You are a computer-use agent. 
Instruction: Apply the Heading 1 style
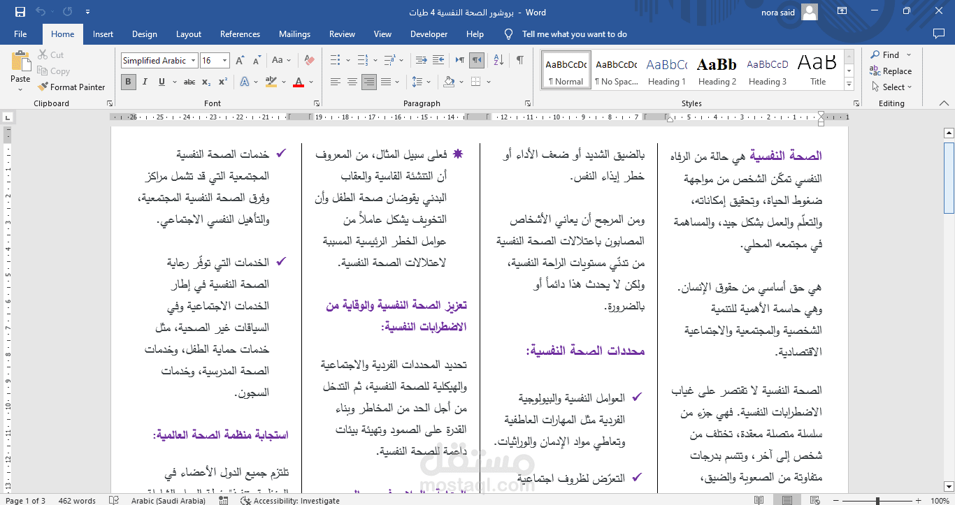pyautogui.click(x=667, y=71)
